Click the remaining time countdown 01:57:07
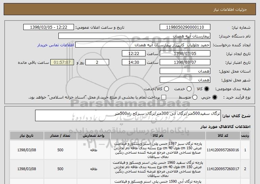 tap(62, 62)
